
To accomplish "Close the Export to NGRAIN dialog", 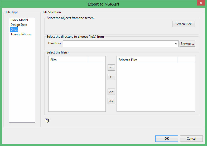I will [x=201, y=3].
